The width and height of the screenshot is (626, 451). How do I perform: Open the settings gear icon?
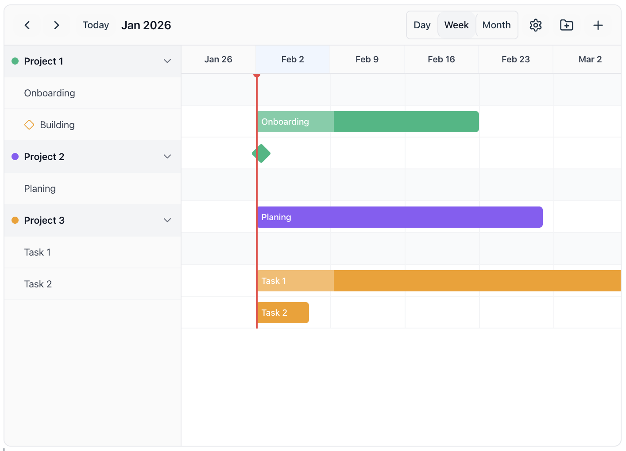535,25
